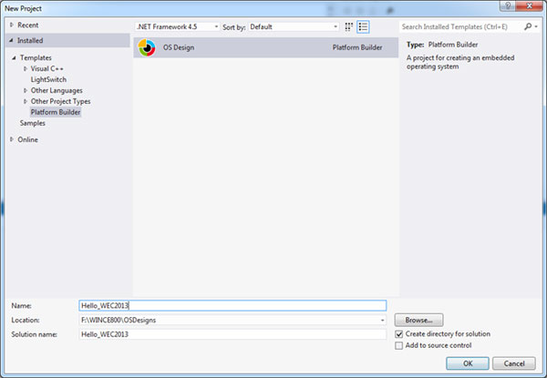
Task: Click the Installed header label
Action: (x=30, y=40)
